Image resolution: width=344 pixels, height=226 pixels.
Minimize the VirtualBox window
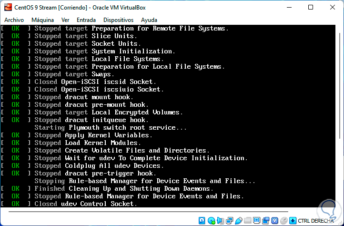(x=289, y=7)
